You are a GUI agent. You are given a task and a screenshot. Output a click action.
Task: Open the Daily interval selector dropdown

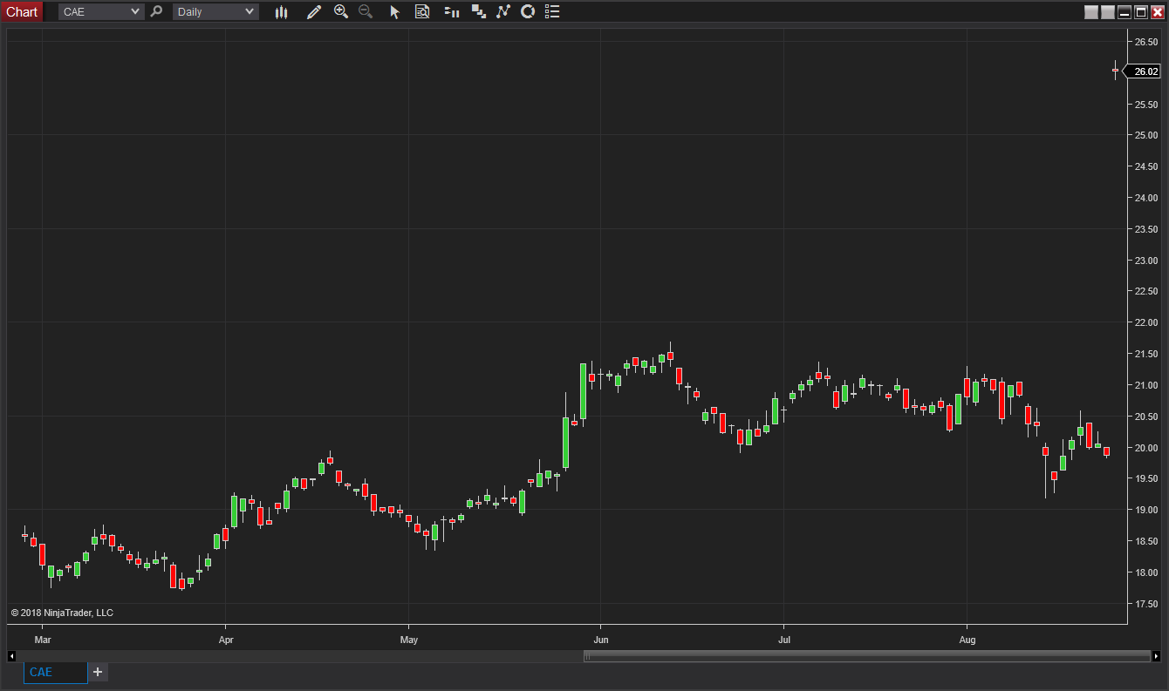[x=215, y=12]
